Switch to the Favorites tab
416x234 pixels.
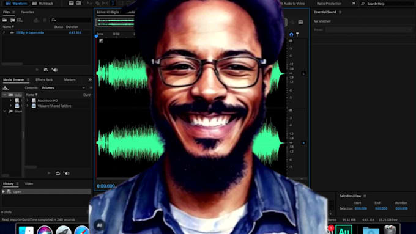28,12
